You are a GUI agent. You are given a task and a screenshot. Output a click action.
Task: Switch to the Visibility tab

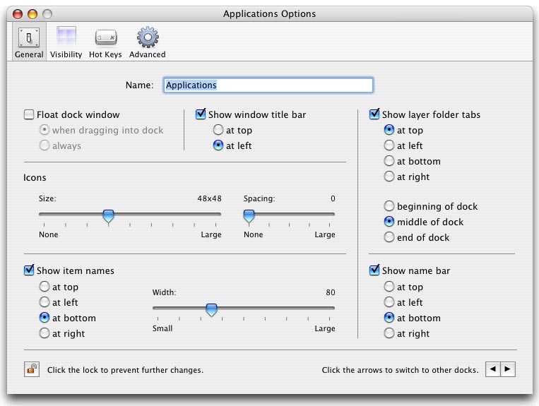tap(66, 42)
